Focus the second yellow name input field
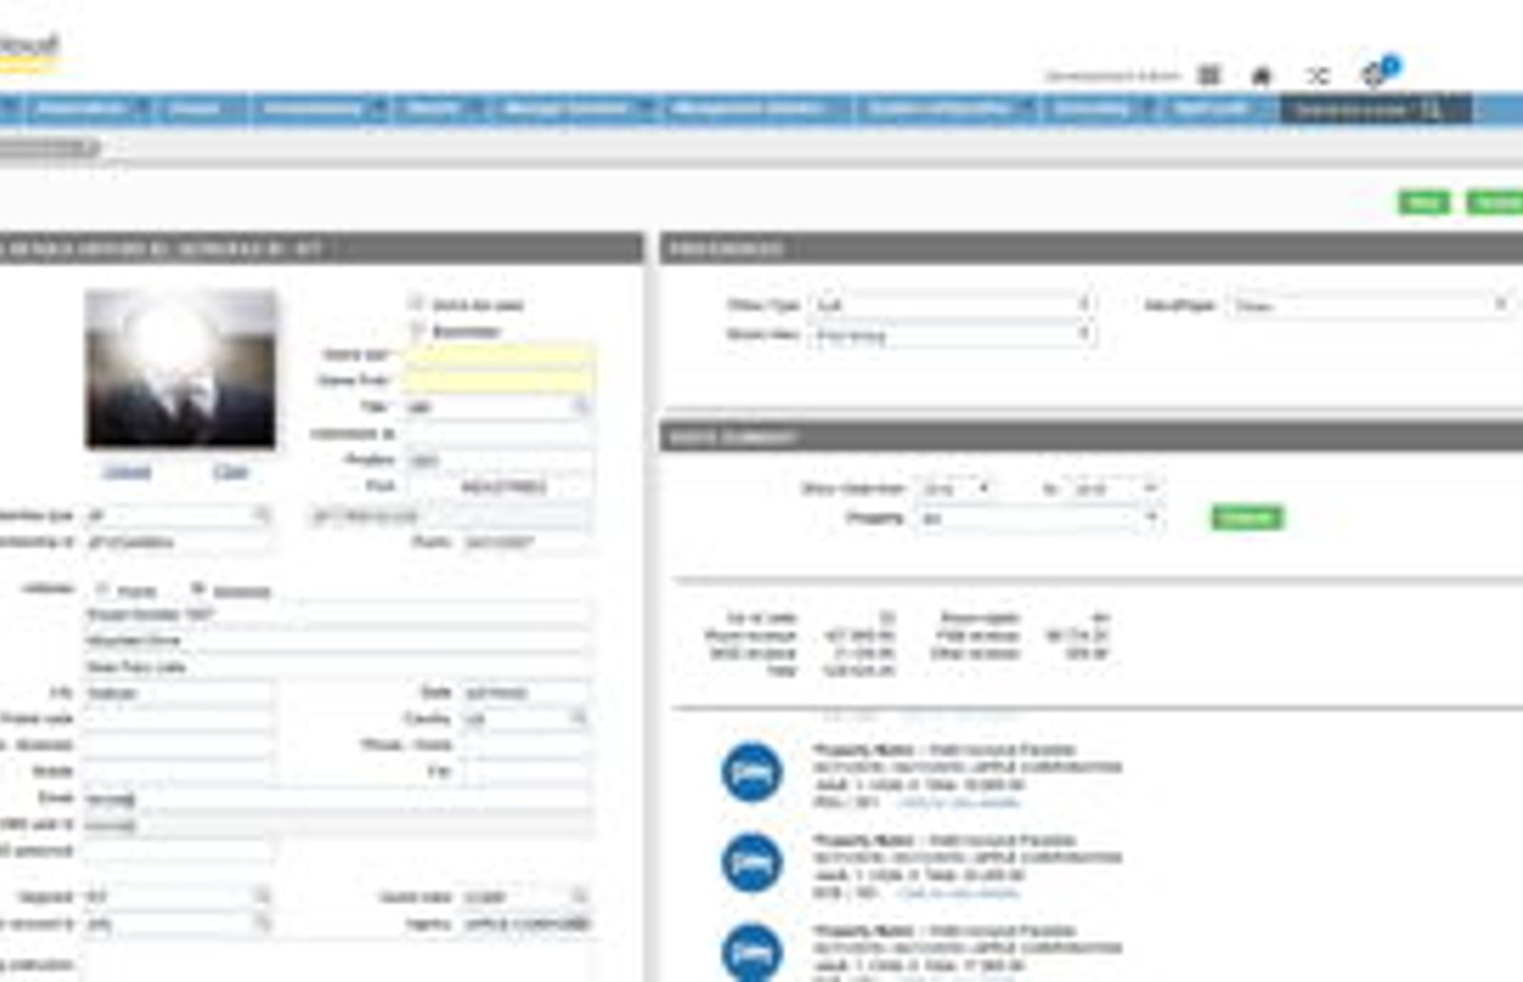1523x982 pixels. point(498,381)
